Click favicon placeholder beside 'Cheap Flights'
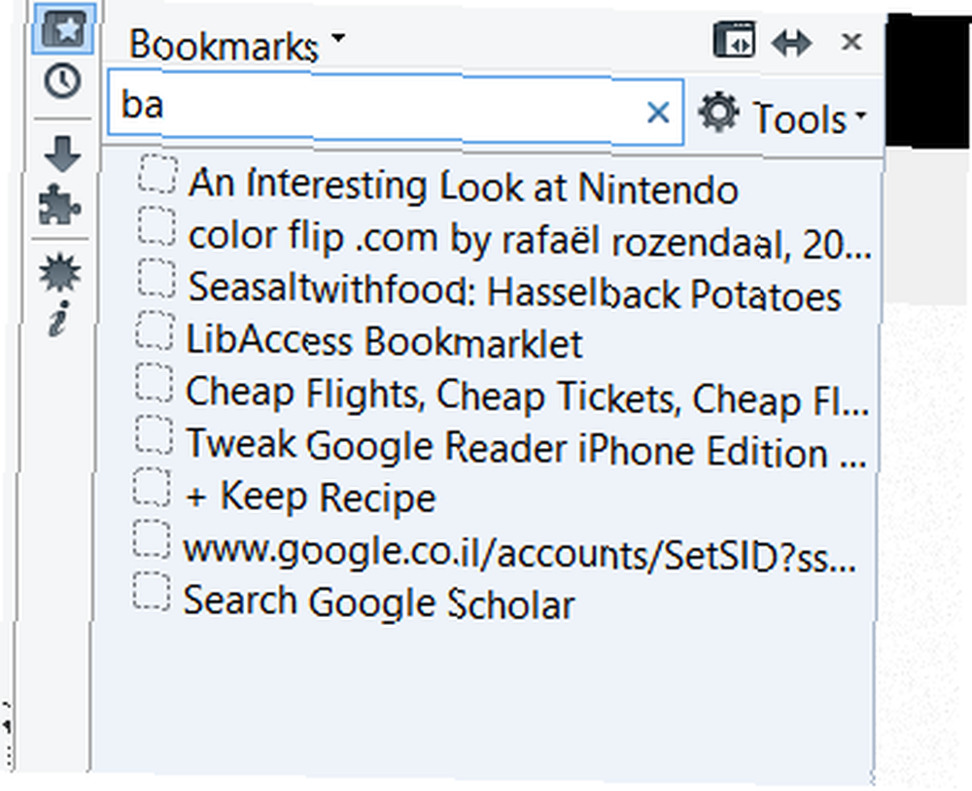Image resolution: width=972 pixels, height=791 pixels. coord(155,381)
